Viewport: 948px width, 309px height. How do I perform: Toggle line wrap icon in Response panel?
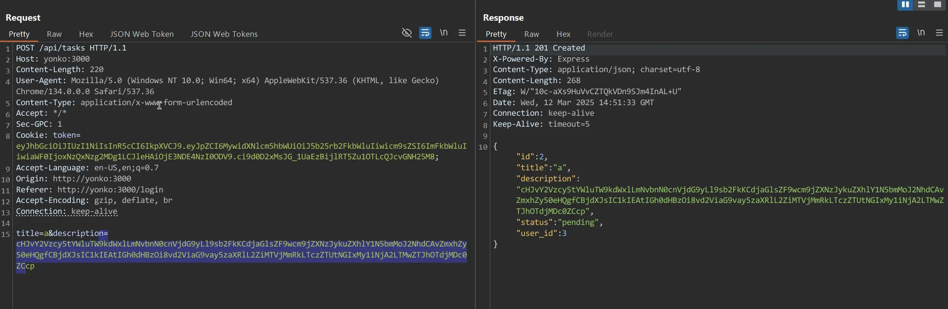902,33
